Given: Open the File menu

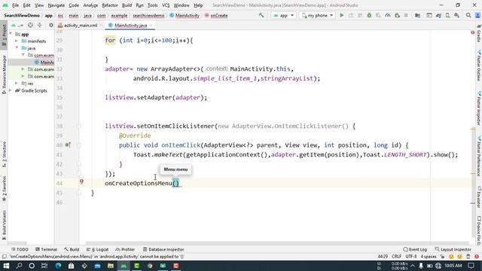Looking at the screenshot, I should point(15,5).
